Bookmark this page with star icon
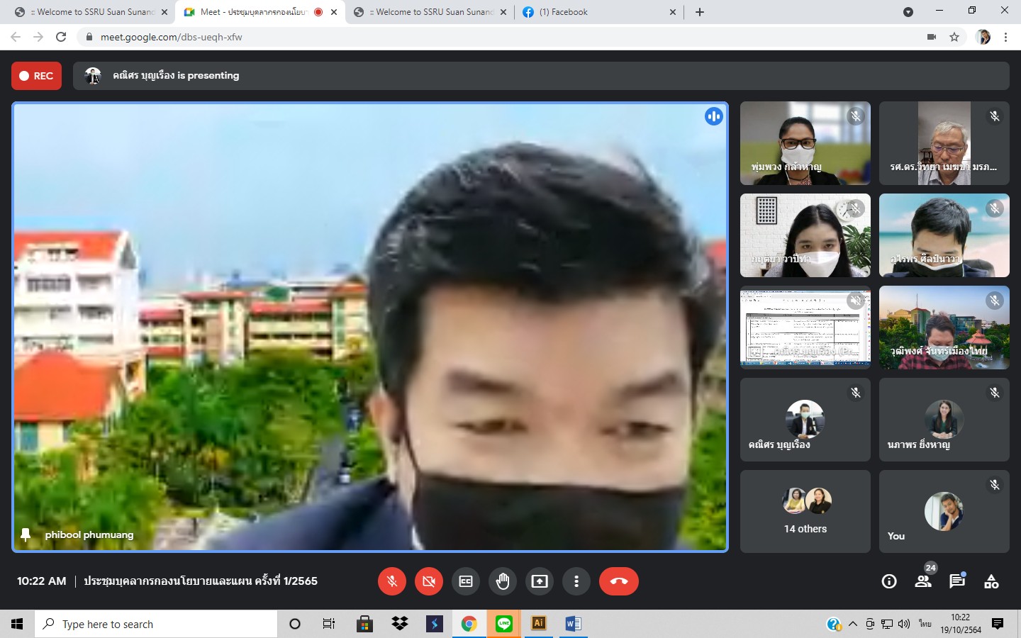This screenshot has width=1021, height=638. [x=954, y=37]
